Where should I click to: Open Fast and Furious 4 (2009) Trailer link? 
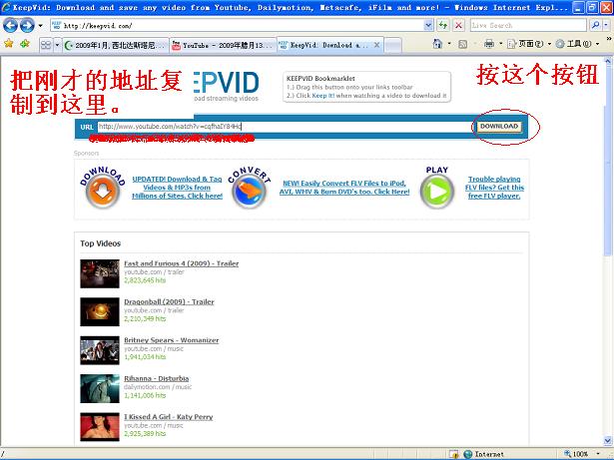[x=182, y=263]
